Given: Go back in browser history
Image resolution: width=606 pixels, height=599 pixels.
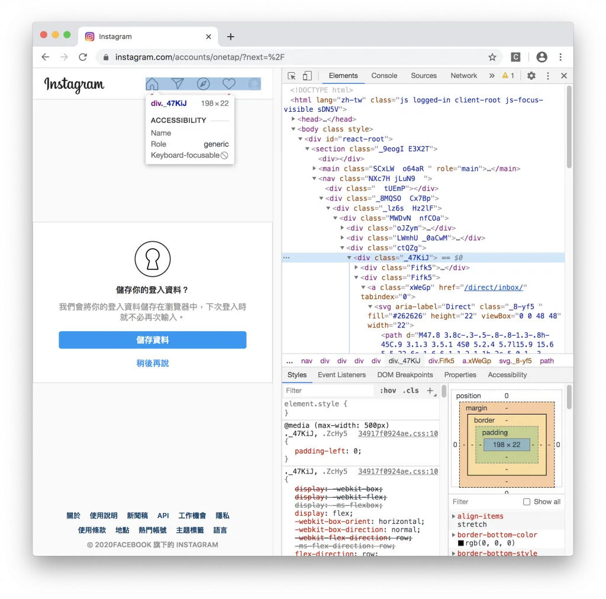Looking at the screenshot, I should (x=46, y=57).
